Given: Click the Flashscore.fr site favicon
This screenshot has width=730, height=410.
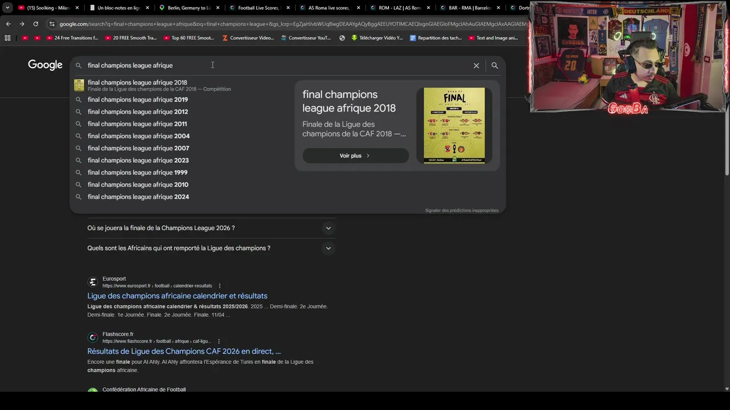Looking at the screenshot, I should click(92, 337).
